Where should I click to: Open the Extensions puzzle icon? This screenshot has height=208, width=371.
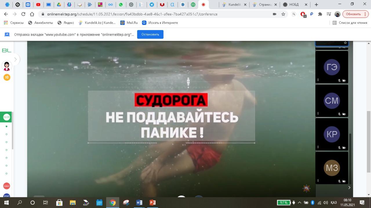(320, 14)
